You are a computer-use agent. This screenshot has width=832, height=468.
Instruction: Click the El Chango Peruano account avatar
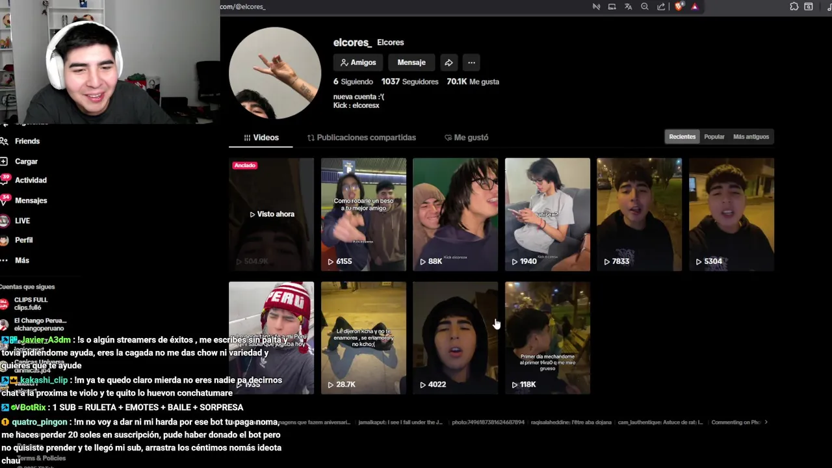[4, 324]
